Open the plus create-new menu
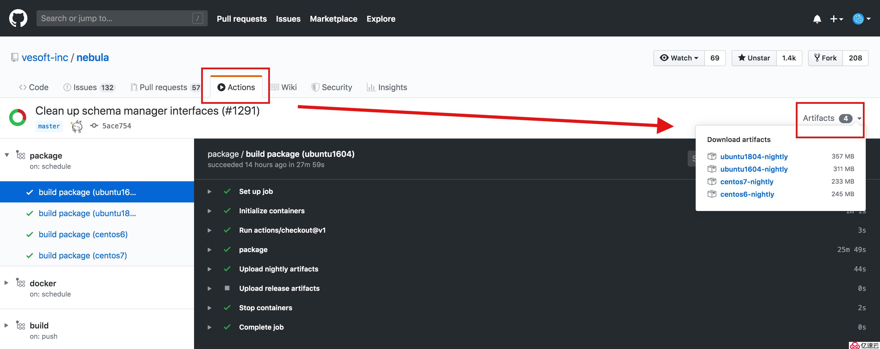The image size is (880, 349). [x=836, y=19]
